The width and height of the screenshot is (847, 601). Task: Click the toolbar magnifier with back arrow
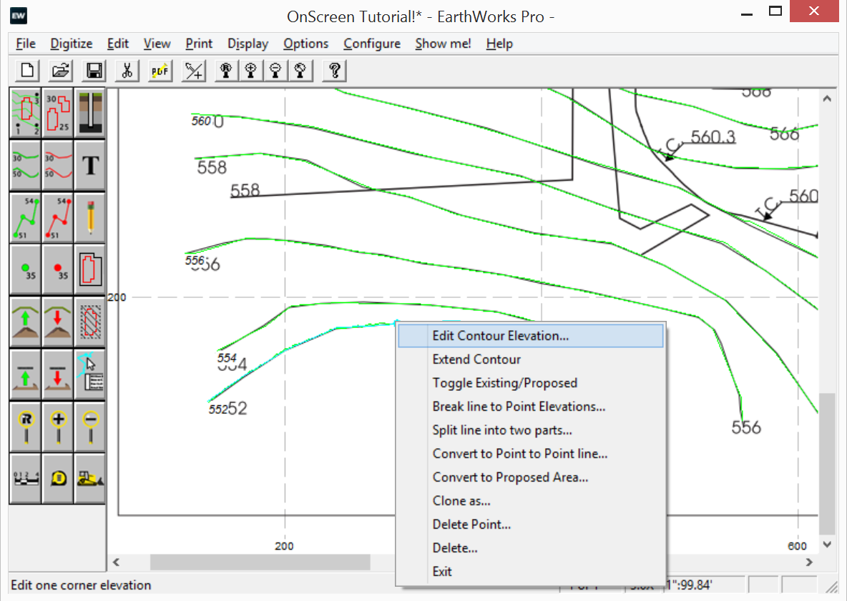pyautogui.click(x=300, y=71)
